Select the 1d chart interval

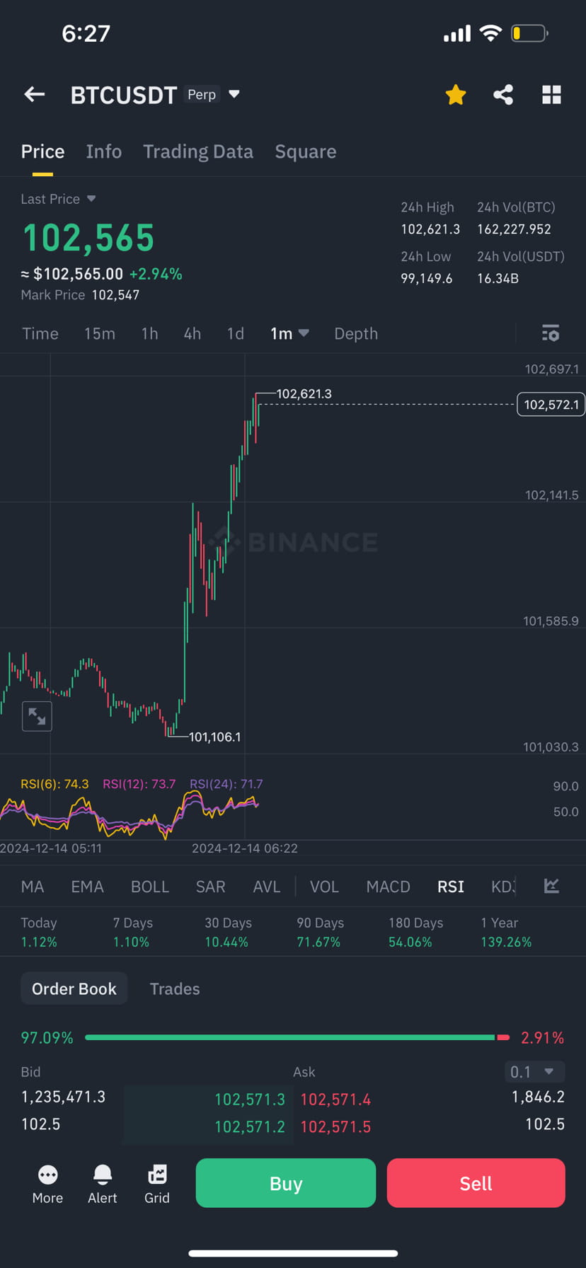pyautogui.click(x=235, y=333)
